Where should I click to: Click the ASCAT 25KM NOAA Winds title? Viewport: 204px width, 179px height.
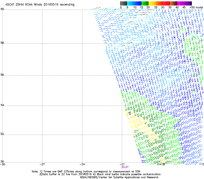pos(40,5)
